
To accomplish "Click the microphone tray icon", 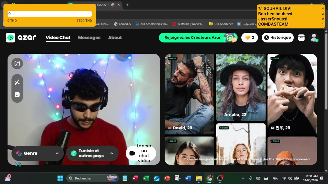I will [x=251, y=178].
